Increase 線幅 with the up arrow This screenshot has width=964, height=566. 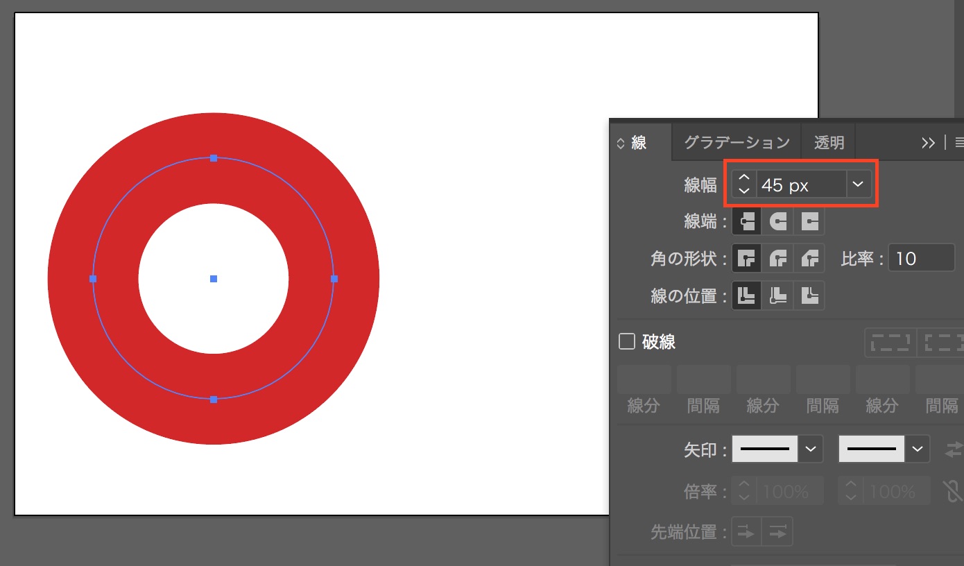pos(744,179)
